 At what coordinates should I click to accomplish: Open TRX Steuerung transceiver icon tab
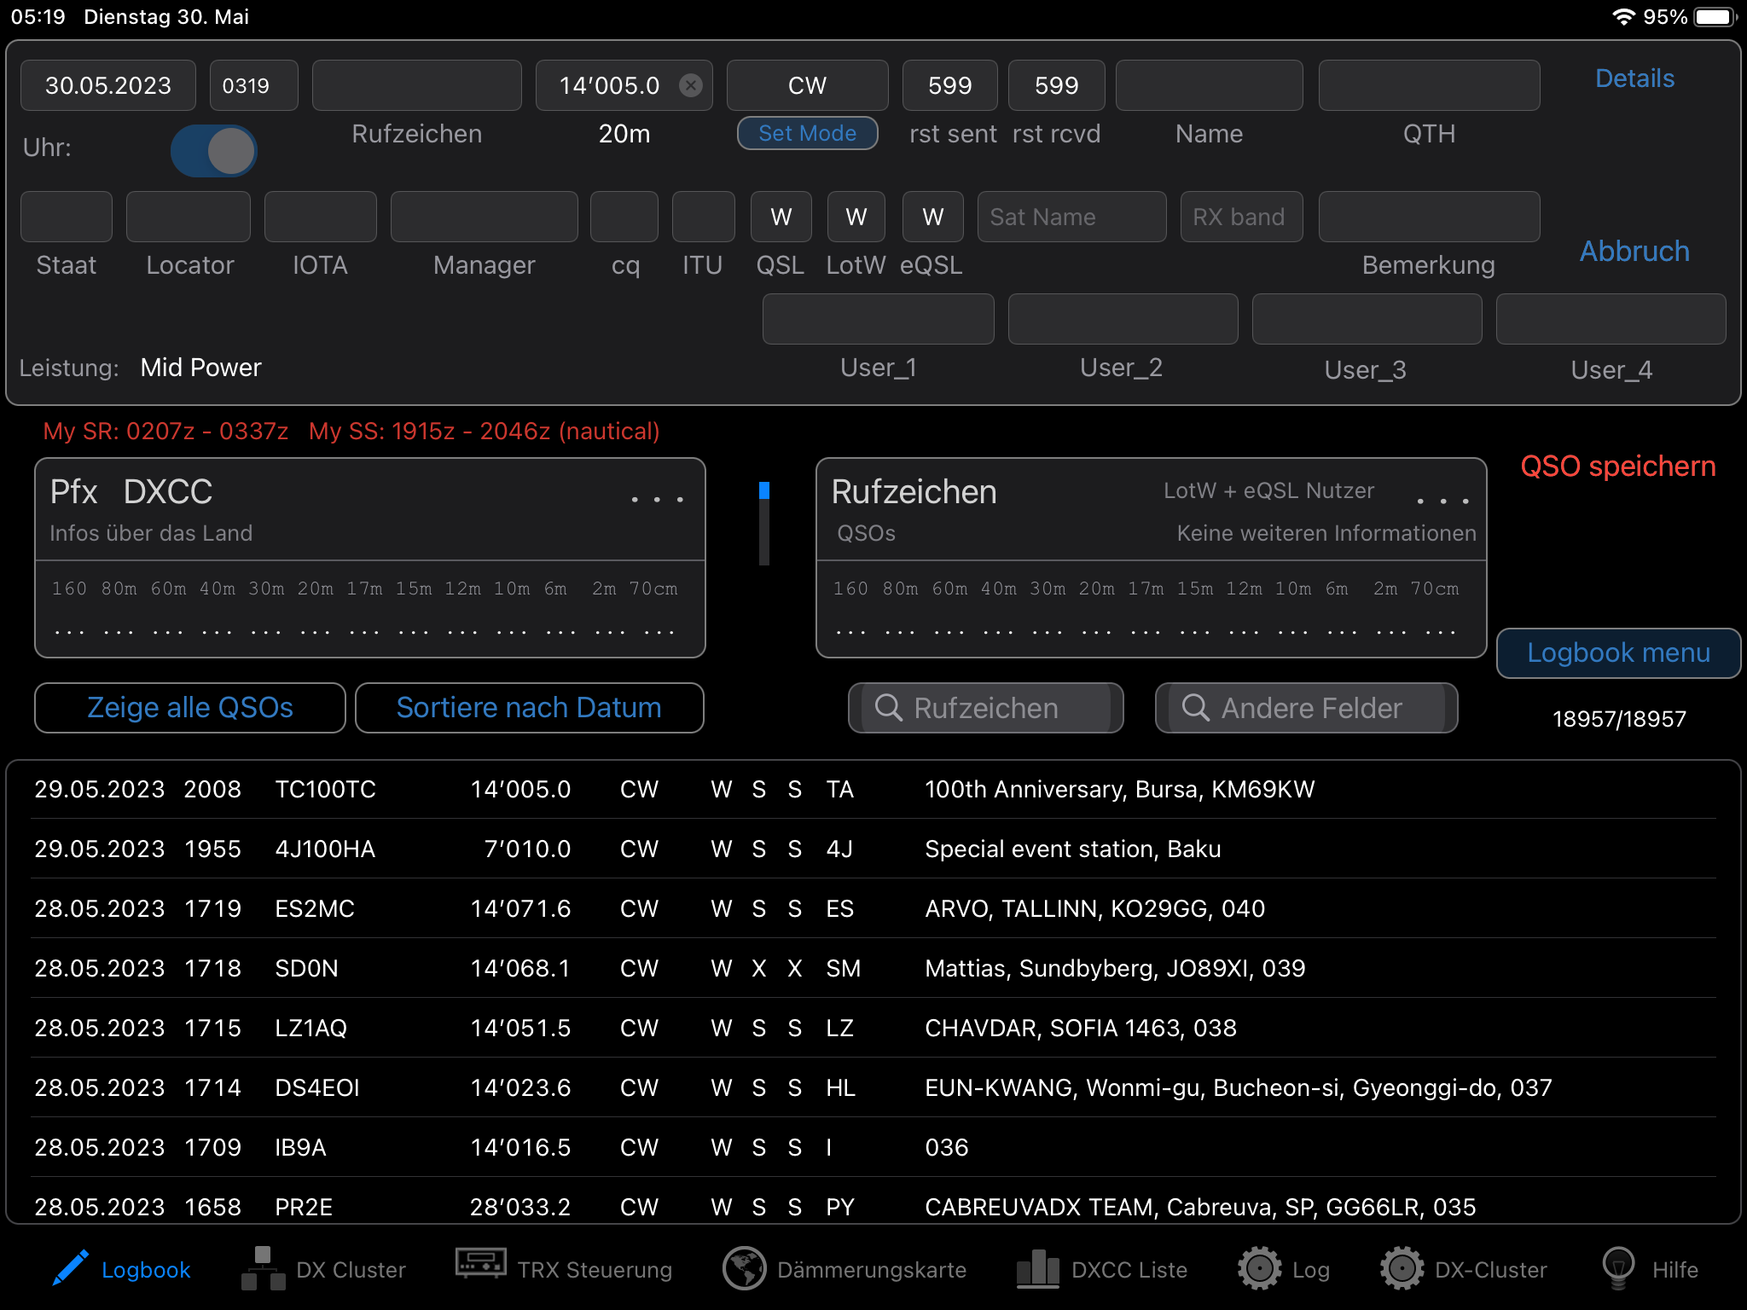480,1265
